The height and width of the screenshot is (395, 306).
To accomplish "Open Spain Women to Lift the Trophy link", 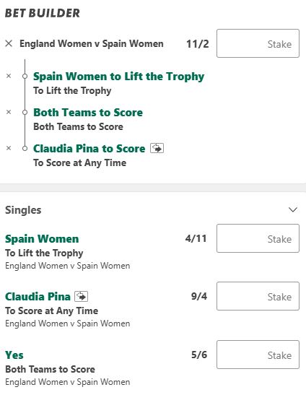I will pyautogui.click(x=118, y=77).
